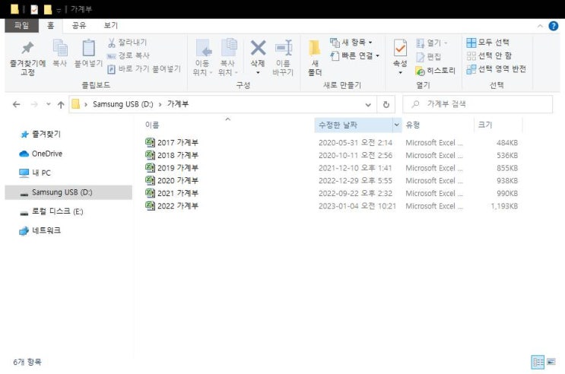Click Samsung USB (D:) in the address bar

[123, 104]
